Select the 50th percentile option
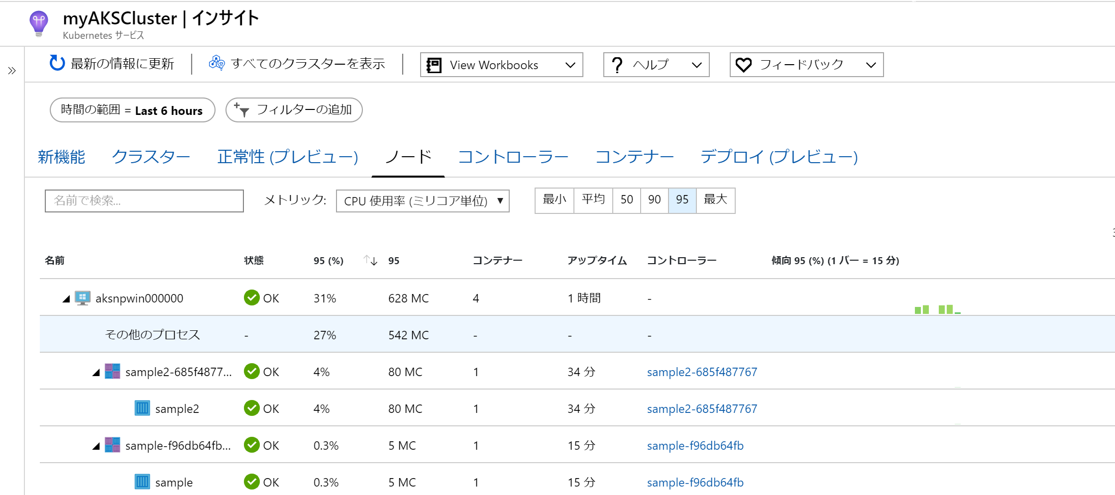This screenshot has height=495, width=1115. [x=627, y=200]
